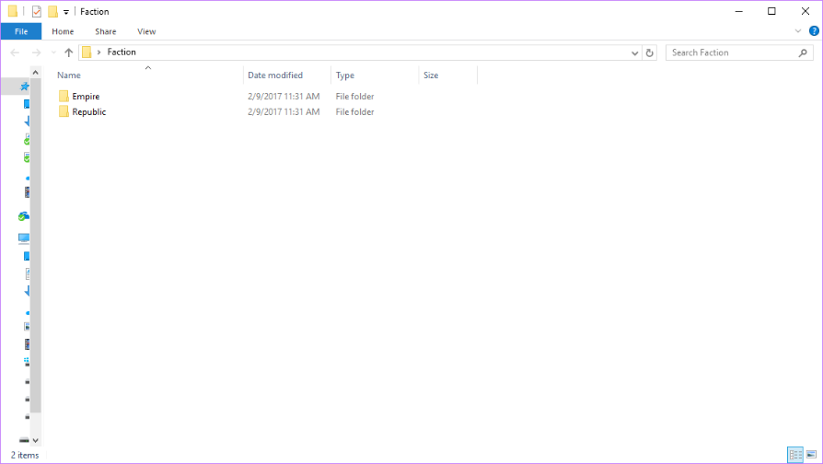The image size is (823, 464).
Task: Click the blue Help question mark icon
Action: coord(814,31)
